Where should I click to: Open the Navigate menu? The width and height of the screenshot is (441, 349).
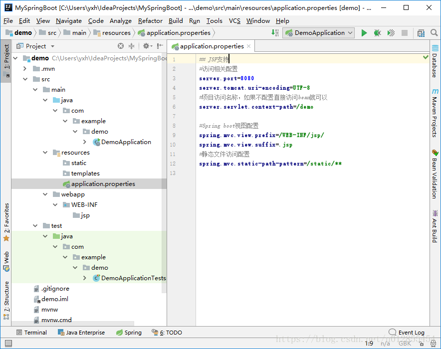point(69,21)
